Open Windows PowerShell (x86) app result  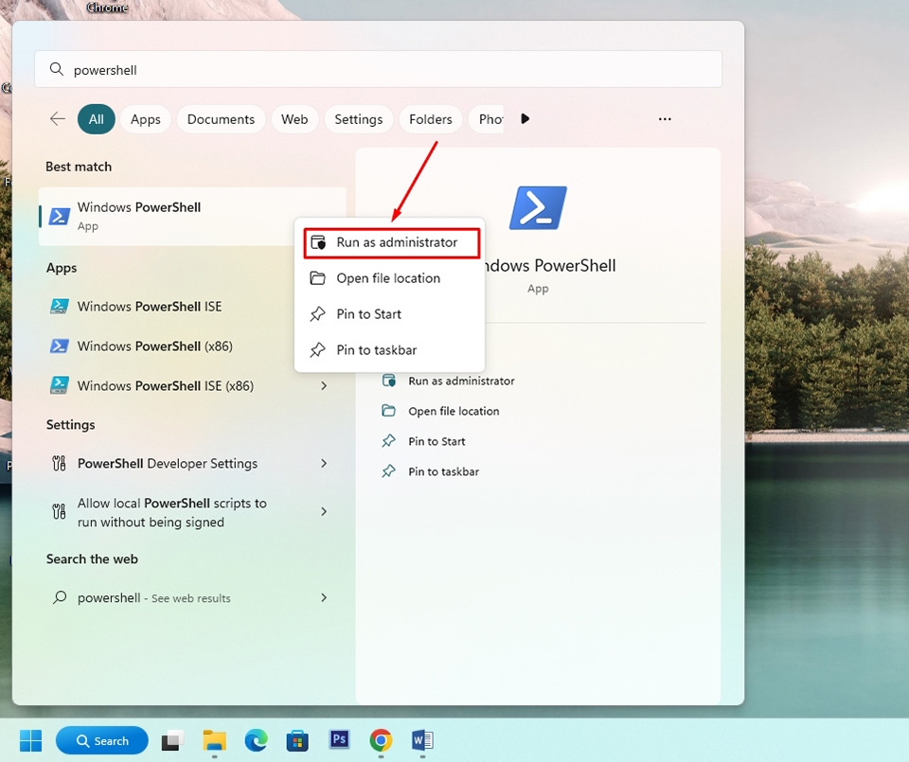point(192,346)
